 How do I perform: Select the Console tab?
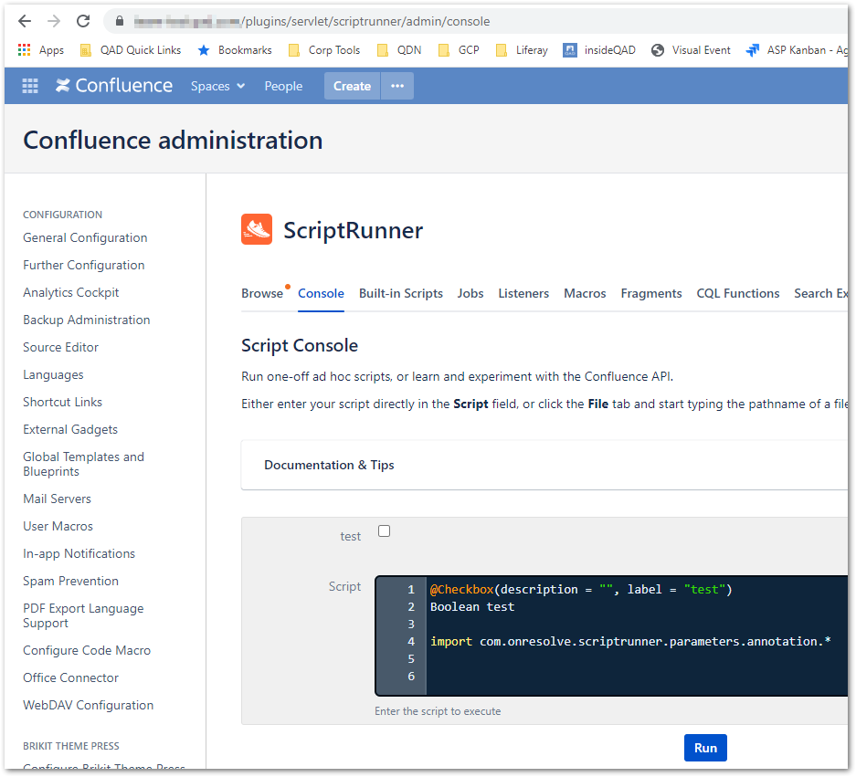pos(321,294)
